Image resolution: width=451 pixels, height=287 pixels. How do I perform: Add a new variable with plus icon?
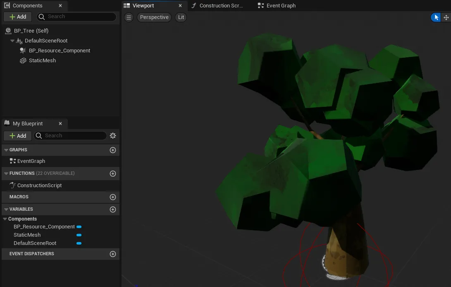pos(113,209)
